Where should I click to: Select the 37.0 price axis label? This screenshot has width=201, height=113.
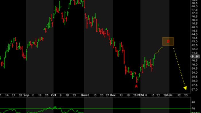pyautogui.click(x=194, y=89)
